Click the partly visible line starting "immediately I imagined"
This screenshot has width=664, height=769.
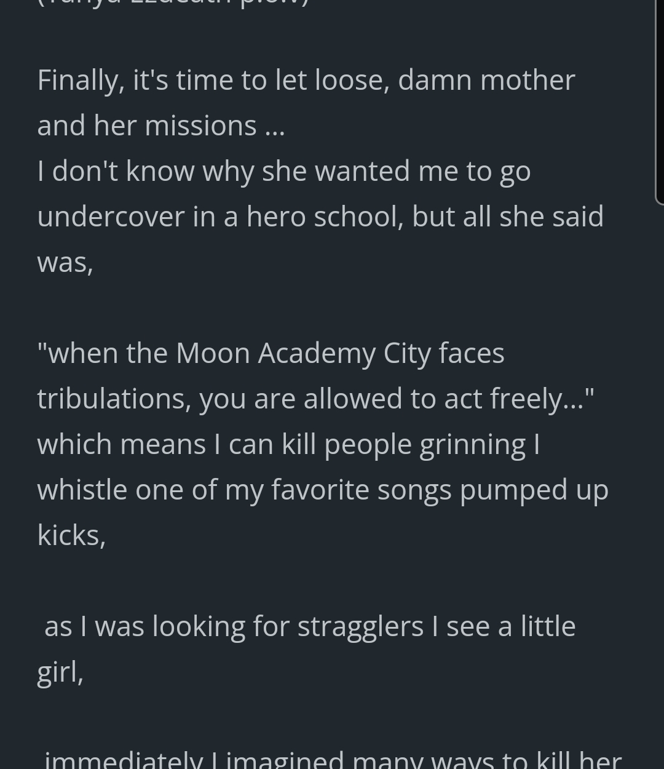click(x=332, y=760)
